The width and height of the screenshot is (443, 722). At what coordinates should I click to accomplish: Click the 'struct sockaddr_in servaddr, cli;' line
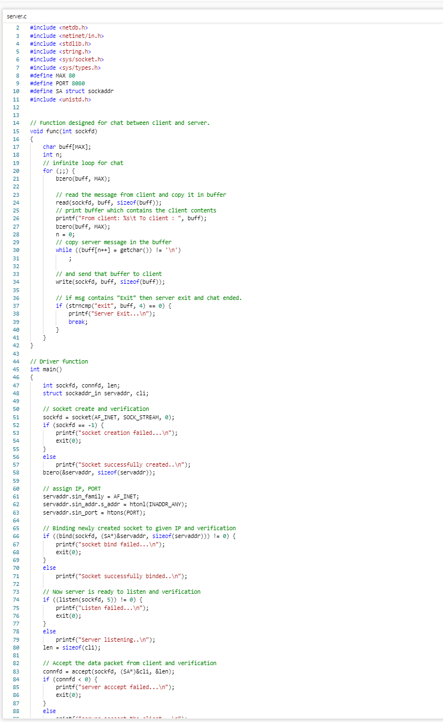96,393
